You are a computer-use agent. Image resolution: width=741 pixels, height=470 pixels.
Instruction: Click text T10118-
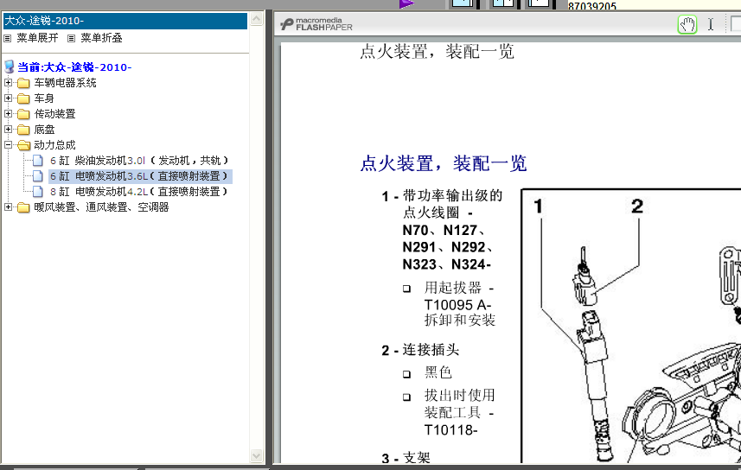(x=450, y=430)
